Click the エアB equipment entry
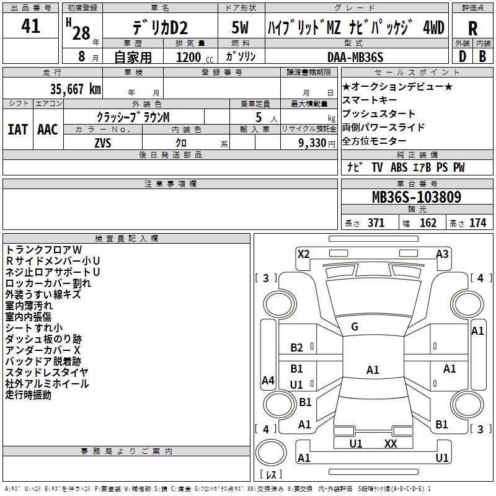 click(x=422, y=167)
